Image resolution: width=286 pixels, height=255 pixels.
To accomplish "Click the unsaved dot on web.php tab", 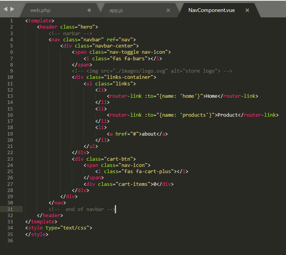I will click(89, 10).
